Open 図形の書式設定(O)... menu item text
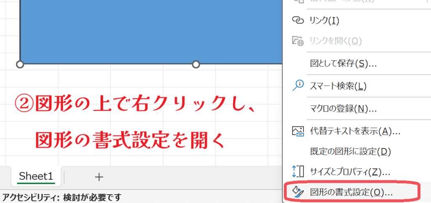Image resolution: width=431 pixels, height=203 pixels. (351, 192)
